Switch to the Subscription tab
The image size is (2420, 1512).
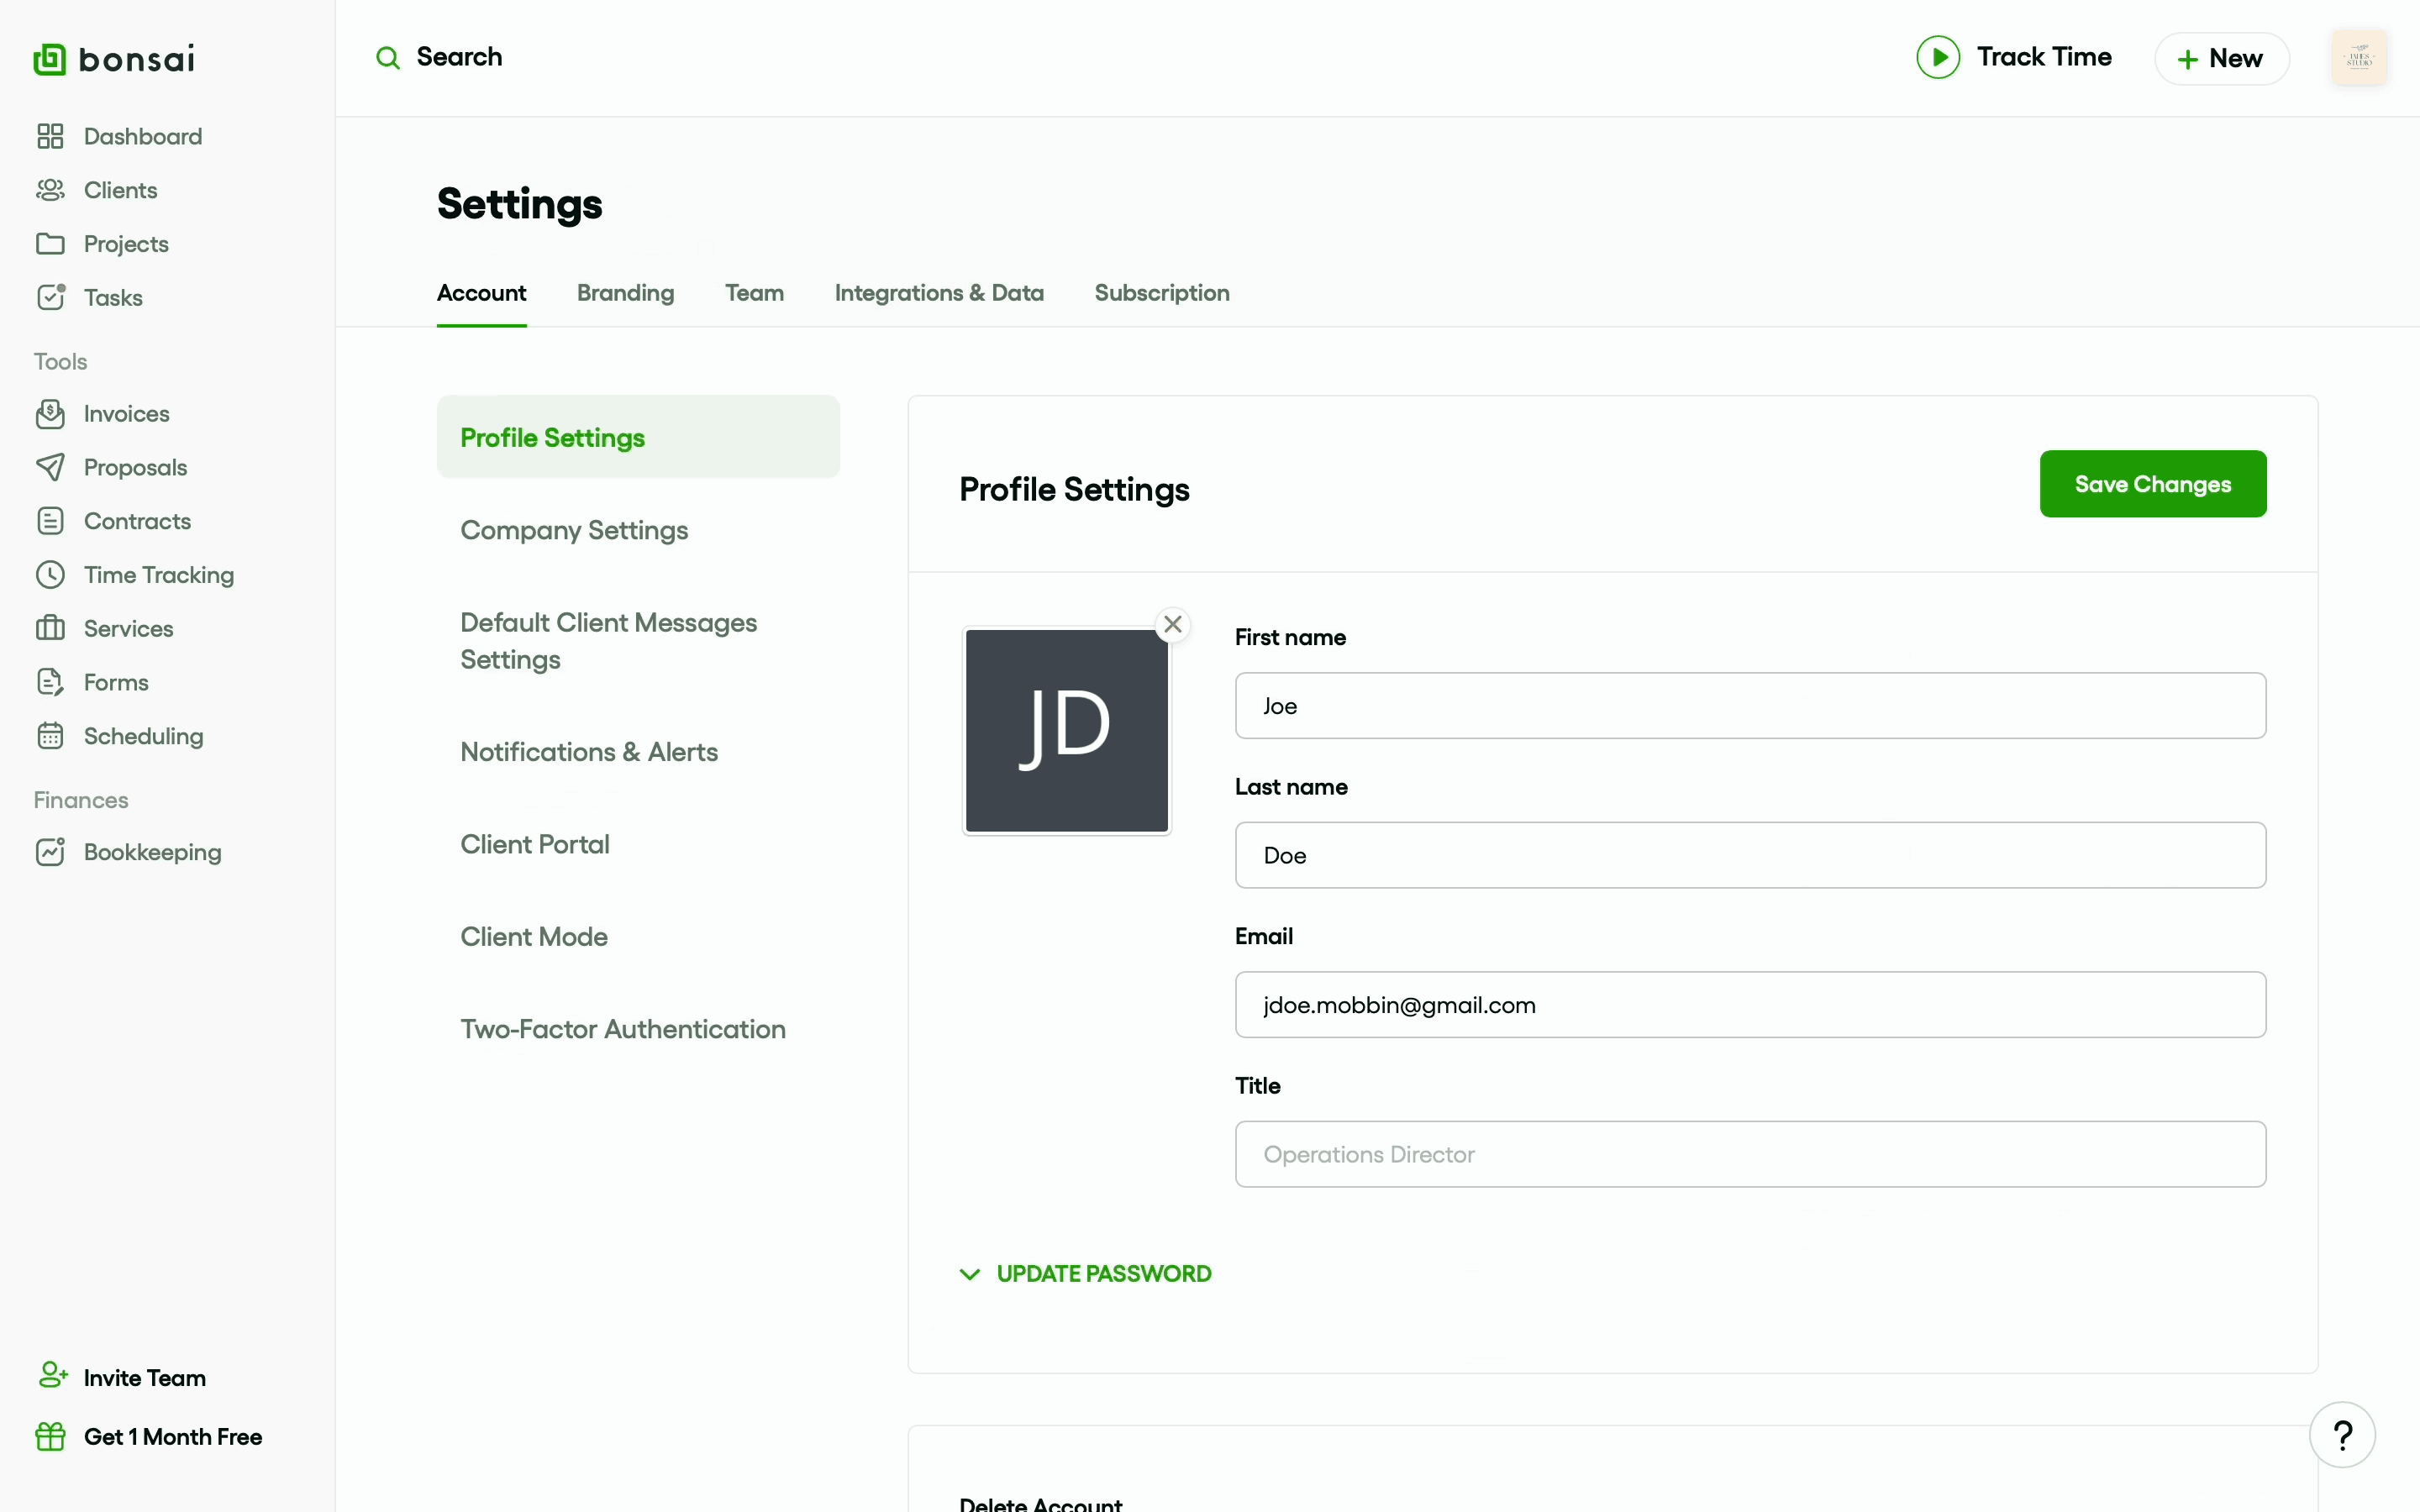[x=1161, y=293]
